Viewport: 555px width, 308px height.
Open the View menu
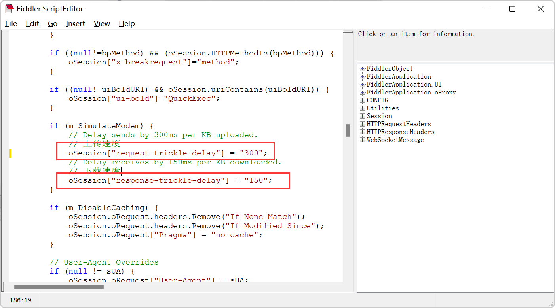tap(102, 24)
